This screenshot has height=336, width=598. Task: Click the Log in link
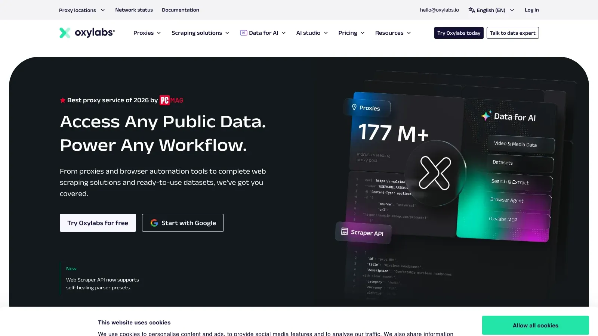(531, 10)
